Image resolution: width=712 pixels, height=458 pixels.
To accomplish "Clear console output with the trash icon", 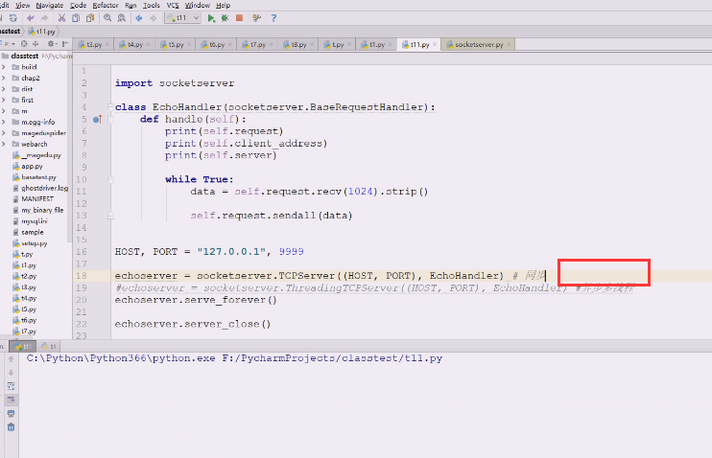I will [x=11, y=427].
